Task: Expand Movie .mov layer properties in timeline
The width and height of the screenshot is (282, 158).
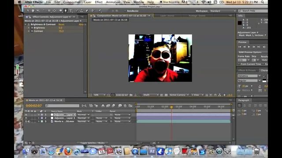Action: pos(39,122)
